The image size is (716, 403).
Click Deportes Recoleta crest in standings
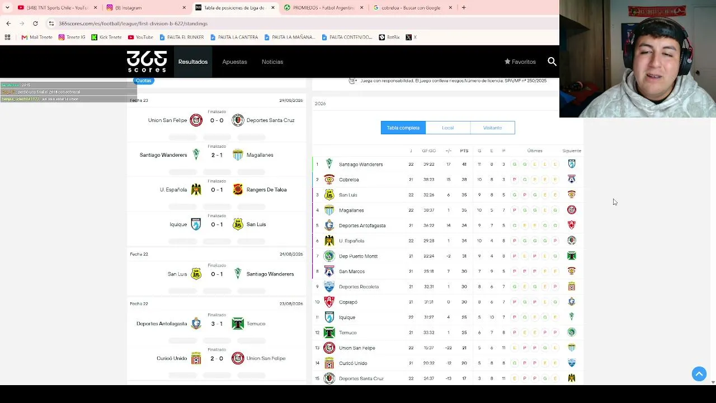click(329, 287)
